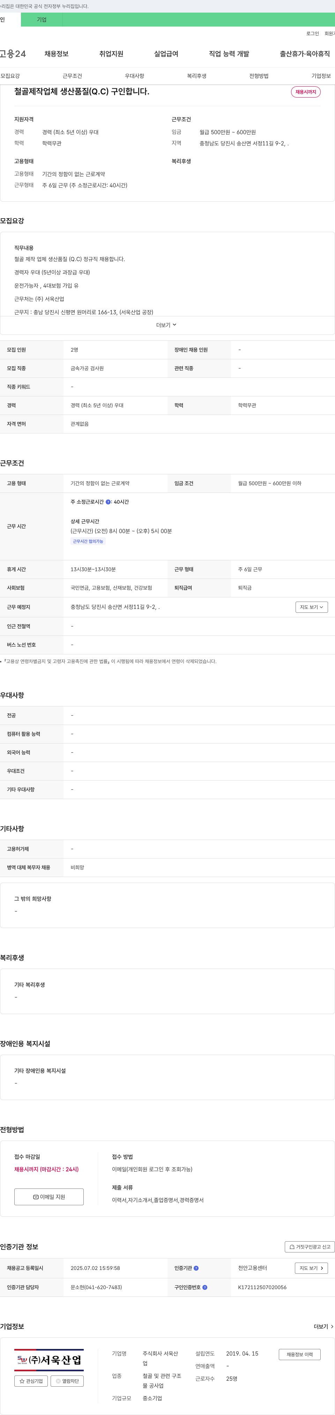Click the job title 철골제작업체 생산품질(Q.C) 구인합니다.

[82, 92]
